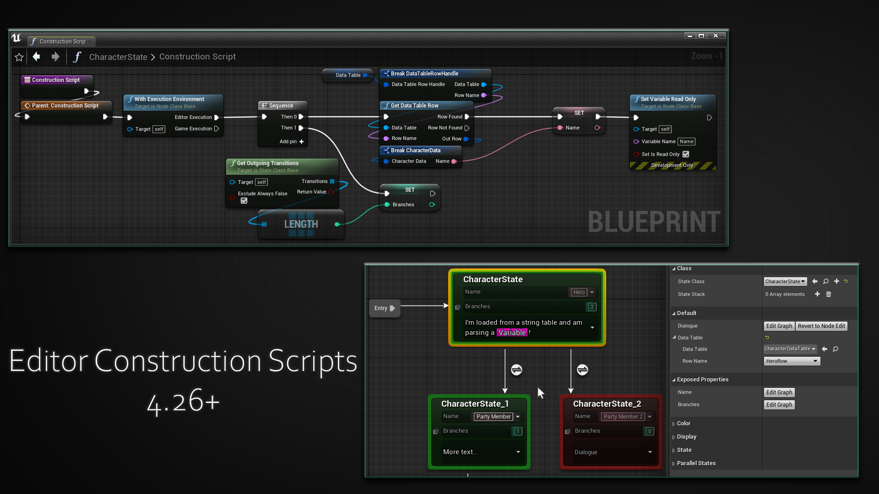Empty the State Stack array with the trash icon
The height and width of the screenshot is (494, 879).
coord(829,294)
